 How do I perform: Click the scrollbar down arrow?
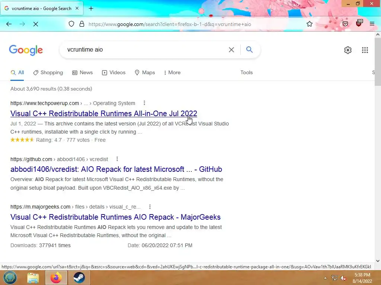click(378, 261)
